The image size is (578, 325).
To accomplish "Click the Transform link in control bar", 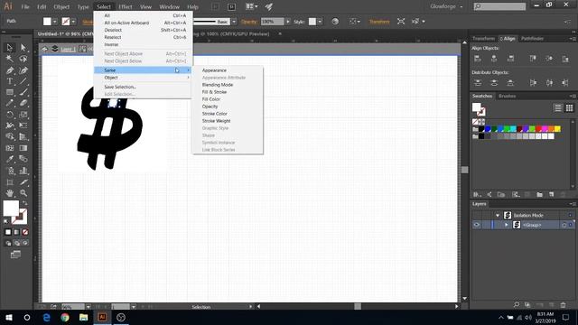I will pos(379,22).
